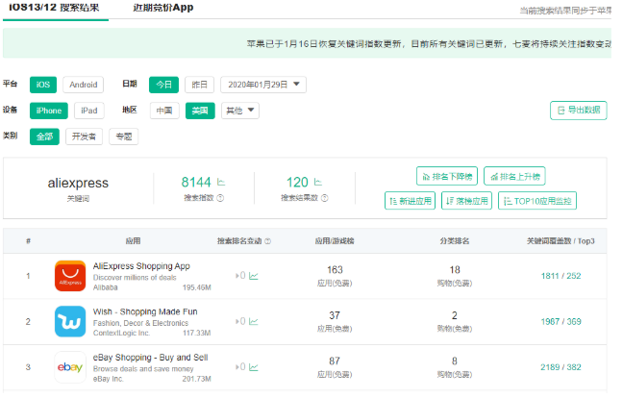
Task: Select iPad as the device
Action: point(88,110)
